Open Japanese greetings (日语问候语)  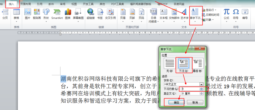[153, 15]
